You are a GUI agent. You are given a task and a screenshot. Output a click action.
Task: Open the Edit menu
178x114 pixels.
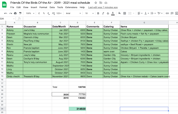pyautogui.click(x=19, y=7)
